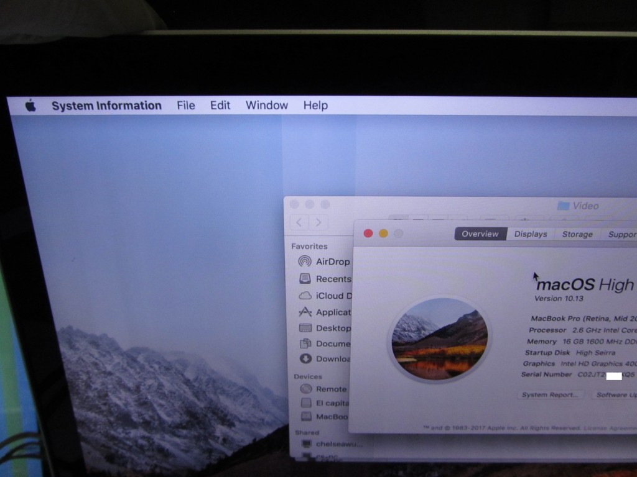Image resolution: width=637 pixels, height=477 pixels.
Task: Click the Processor 2.6 GHz value
Action: [605, 330]
